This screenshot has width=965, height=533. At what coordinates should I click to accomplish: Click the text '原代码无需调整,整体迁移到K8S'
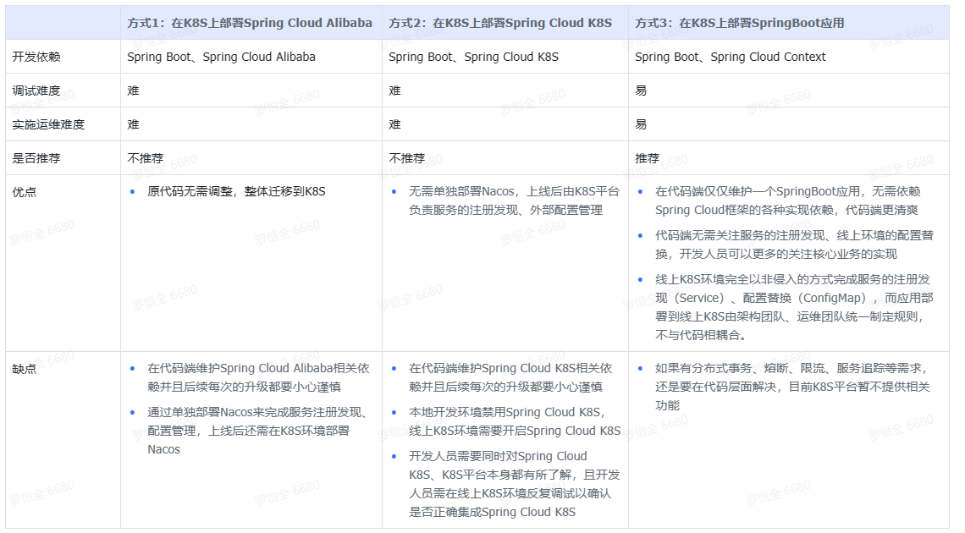[236, 192]
